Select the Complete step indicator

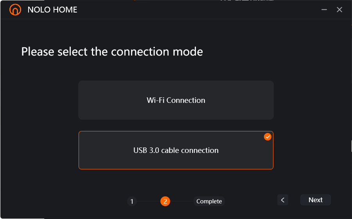(209, 201)
